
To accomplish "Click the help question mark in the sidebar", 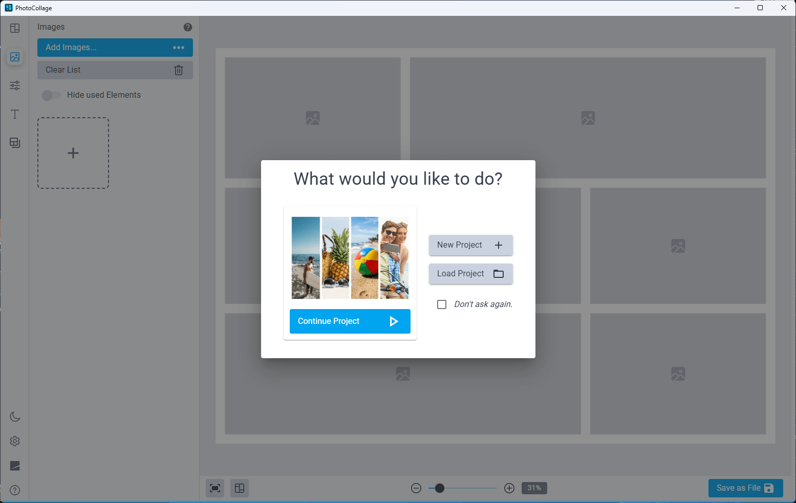I will (x=15, y=490).
